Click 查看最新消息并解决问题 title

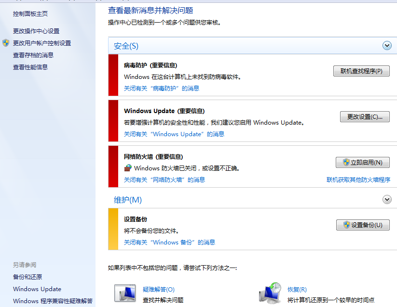coord(151,11)
